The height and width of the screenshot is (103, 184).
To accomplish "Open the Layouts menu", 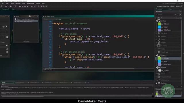I will click(38, 4).
